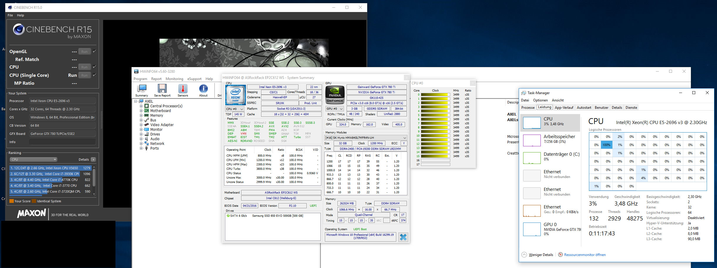
Task: Open the CPU #0 selector dropdown
Action: (235, 109)
